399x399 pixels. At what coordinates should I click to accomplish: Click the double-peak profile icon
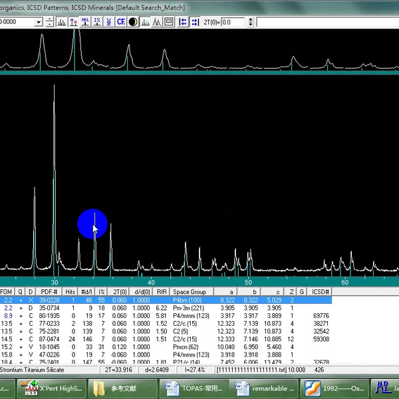157,22
